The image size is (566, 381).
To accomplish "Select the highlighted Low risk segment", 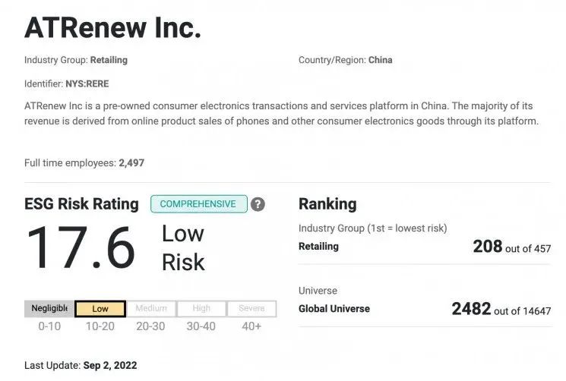I will coord(100,309).
